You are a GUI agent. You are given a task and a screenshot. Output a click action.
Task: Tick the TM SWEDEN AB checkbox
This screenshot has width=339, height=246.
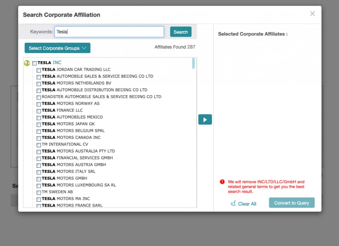point(39,192)
